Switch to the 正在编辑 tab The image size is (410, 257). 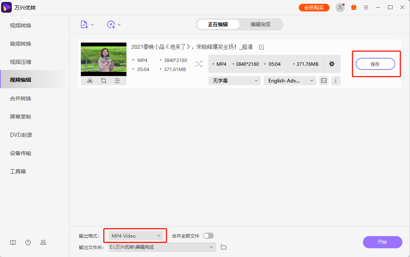[218, 24]
